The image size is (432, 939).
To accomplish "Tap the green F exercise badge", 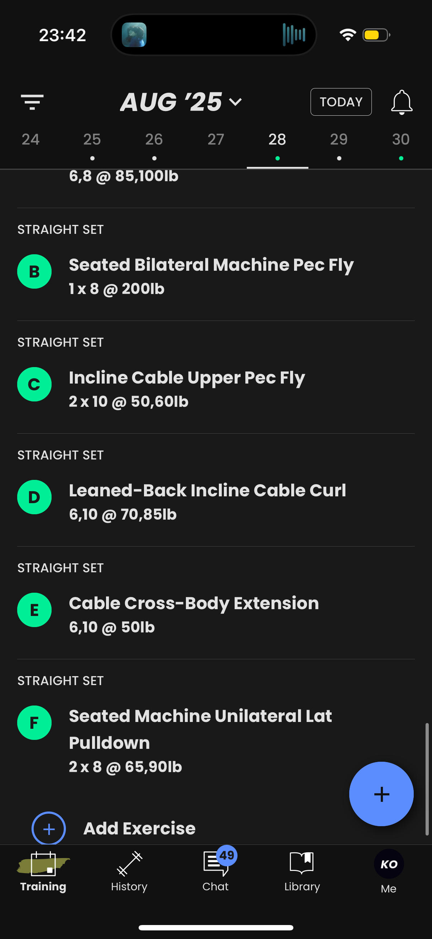I will point(34,723).
